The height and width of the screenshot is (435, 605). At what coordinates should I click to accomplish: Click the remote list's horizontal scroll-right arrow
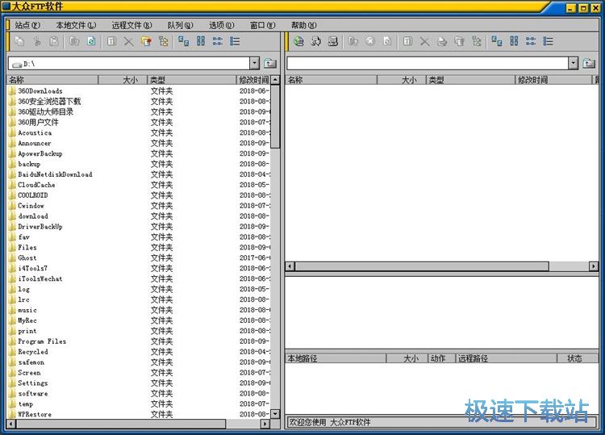[594, 266]
